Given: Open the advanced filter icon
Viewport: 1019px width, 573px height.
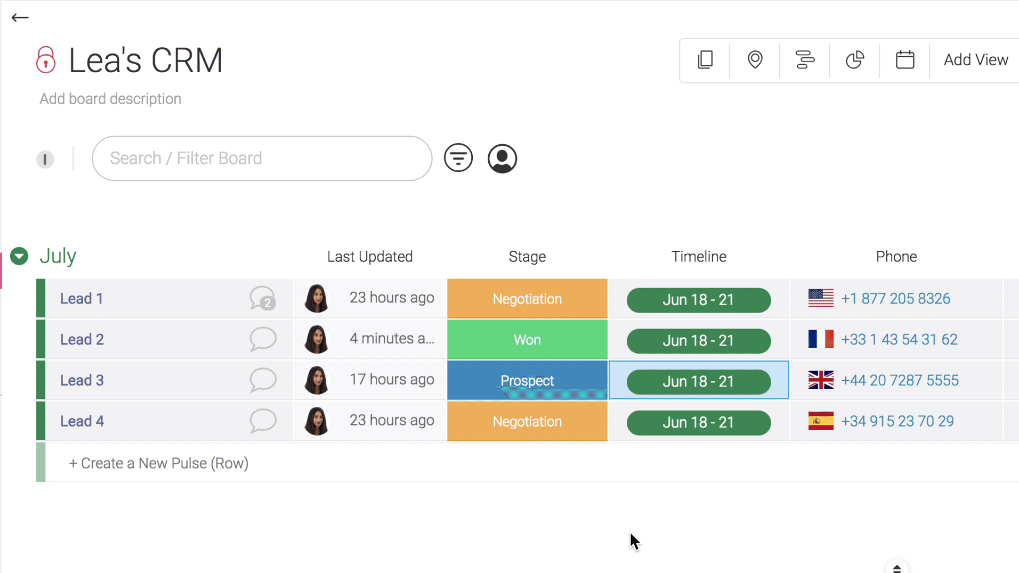Looking at the screenshot, I should pos(459,158).
